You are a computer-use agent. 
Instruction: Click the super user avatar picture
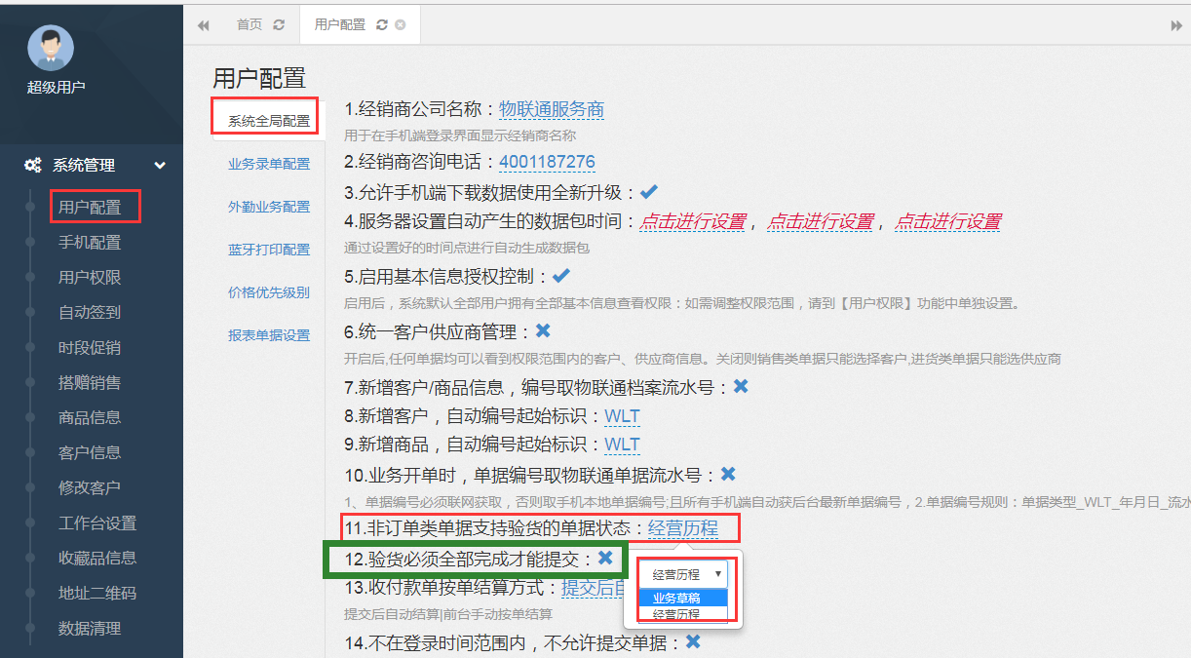tap(52, 48)
